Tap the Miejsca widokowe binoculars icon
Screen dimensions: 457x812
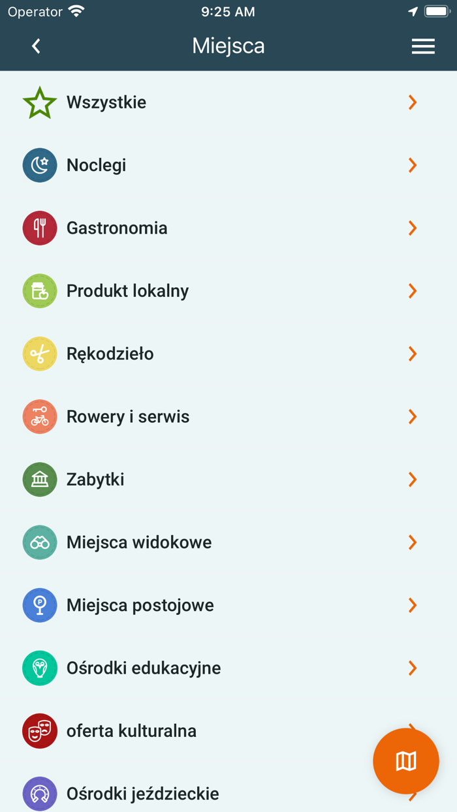(39, 542)
